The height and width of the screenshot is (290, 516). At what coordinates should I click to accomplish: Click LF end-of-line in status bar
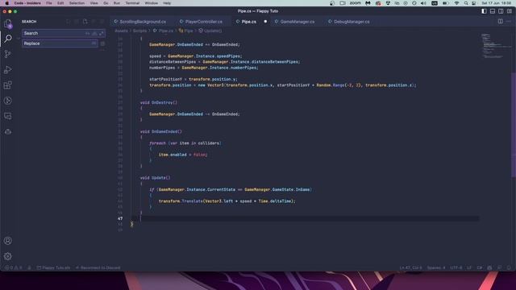pyautogui.click(x=469, y=267)
